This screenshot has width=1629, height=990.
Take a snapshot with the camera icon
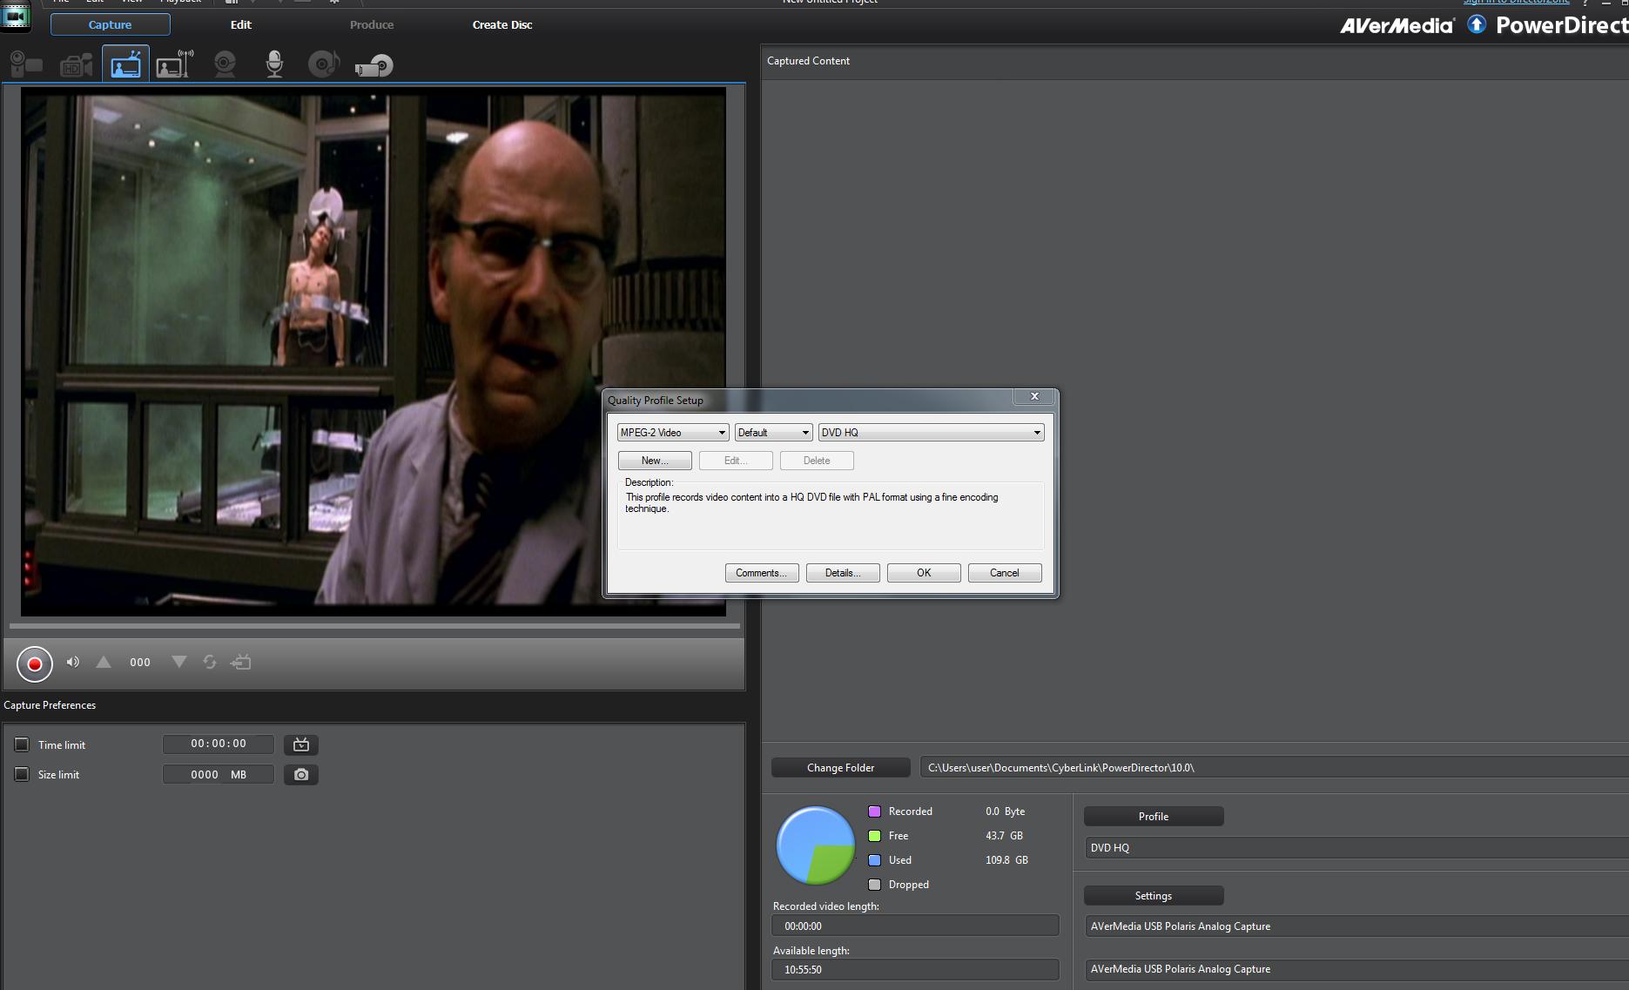301,774
